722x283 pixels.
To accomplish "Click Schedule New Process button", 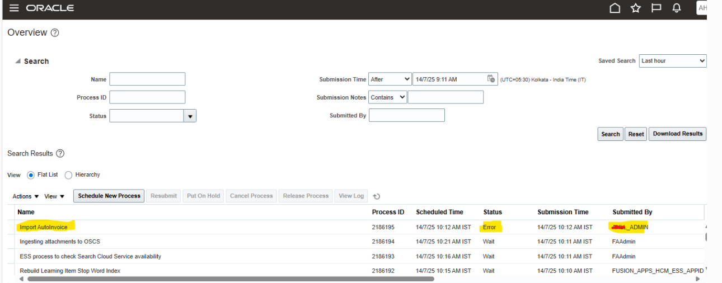I will click(x=109, y=196).
